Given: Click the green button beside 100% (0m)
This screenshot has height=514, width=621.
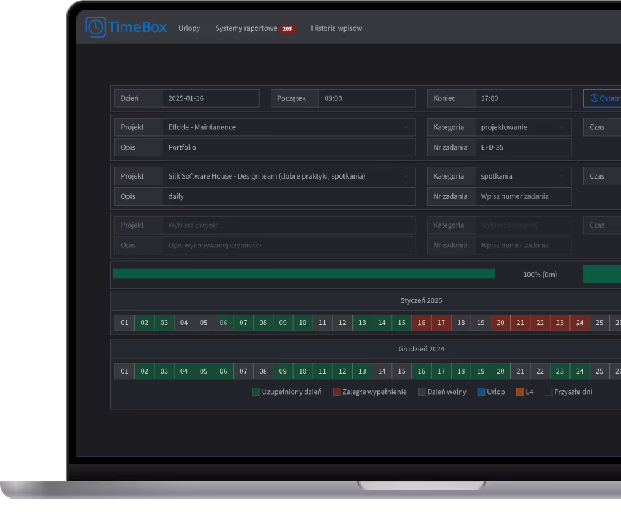Looking at the screenshot, I should (x=602, y=275).
